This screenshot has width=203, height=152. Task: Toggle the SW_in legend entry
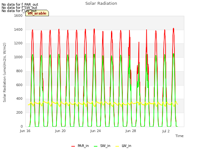[102, 146]
